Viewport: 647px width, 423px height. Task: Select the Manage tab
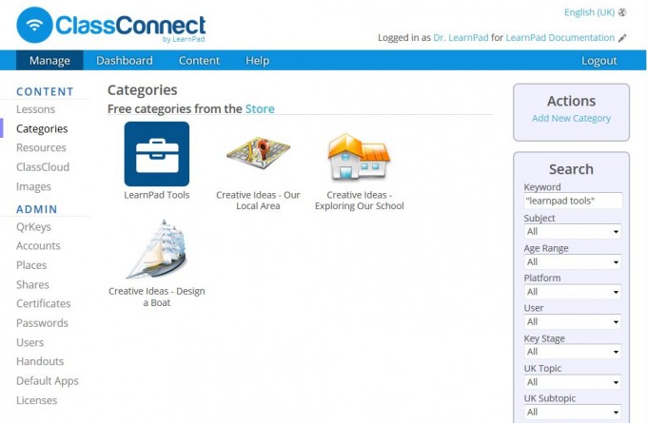pyautogui.click(x=49, y=61)
